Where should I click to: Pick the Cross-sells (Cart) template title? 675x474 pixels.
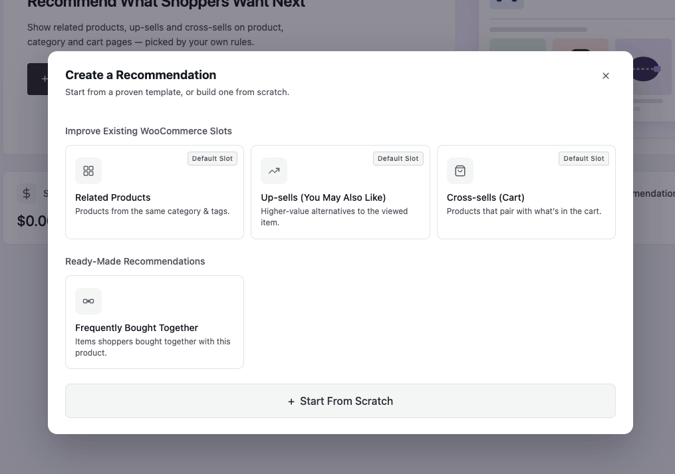tap(485, 197)
